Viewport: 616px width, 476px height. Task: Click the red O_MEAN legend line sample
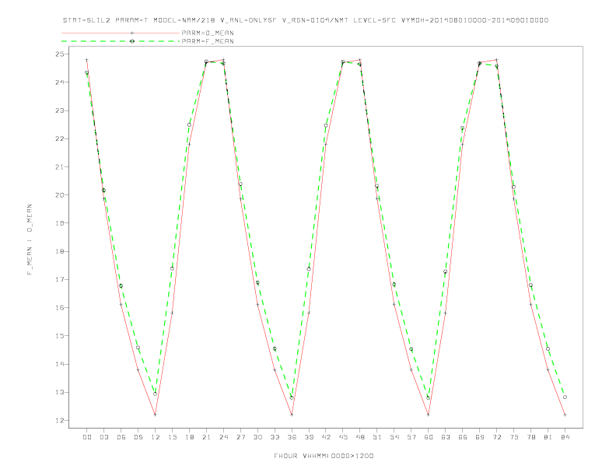(x=121, y=33)
